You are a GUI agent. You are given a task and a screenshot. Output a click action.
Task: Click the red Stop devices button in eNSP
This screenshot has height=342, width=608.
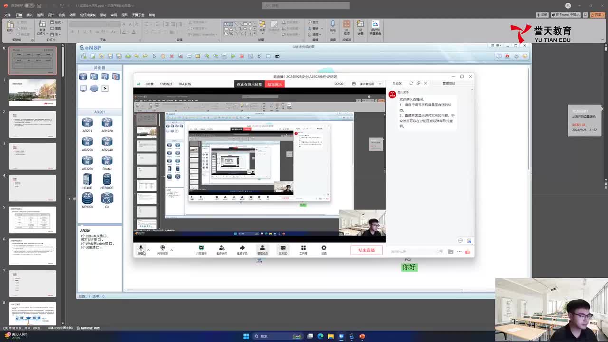[242, 56]
